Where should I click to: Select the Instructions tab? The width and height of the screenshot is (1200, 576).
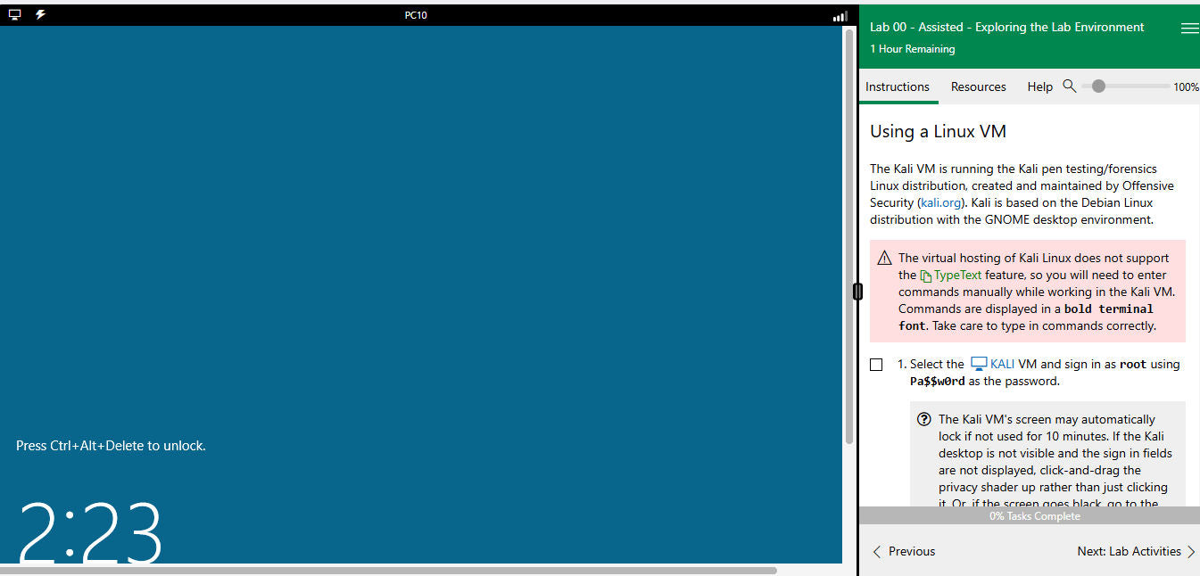point(898,86)
